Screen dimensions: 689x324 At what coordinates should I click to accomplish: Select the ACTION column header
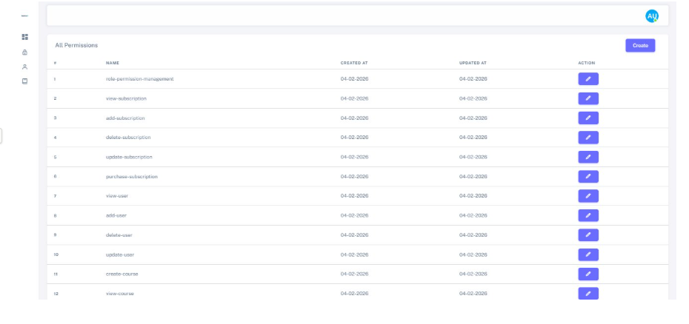tap(587, 63)
